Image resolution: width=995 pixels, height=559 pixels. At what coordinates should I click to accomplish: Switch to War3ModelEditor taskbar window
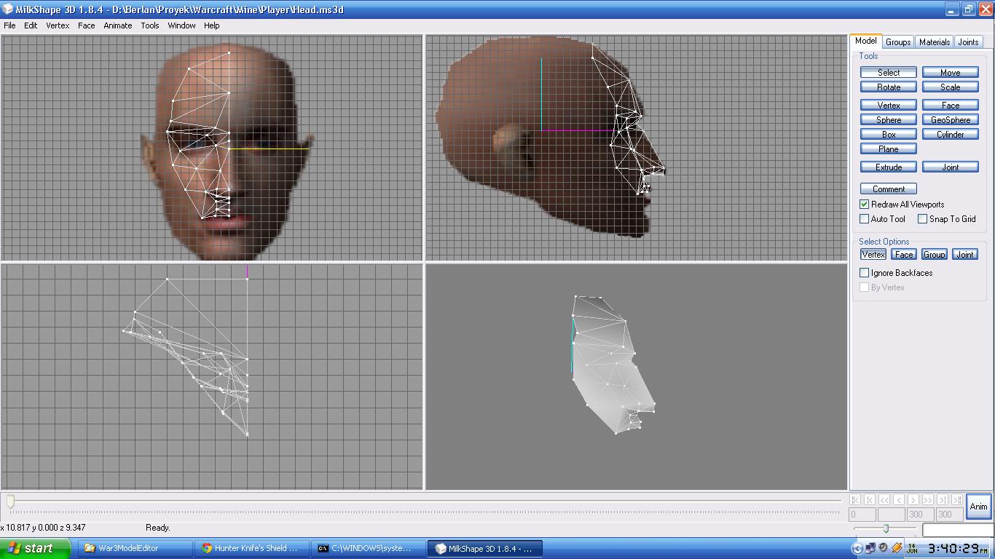tap(135, 548)
